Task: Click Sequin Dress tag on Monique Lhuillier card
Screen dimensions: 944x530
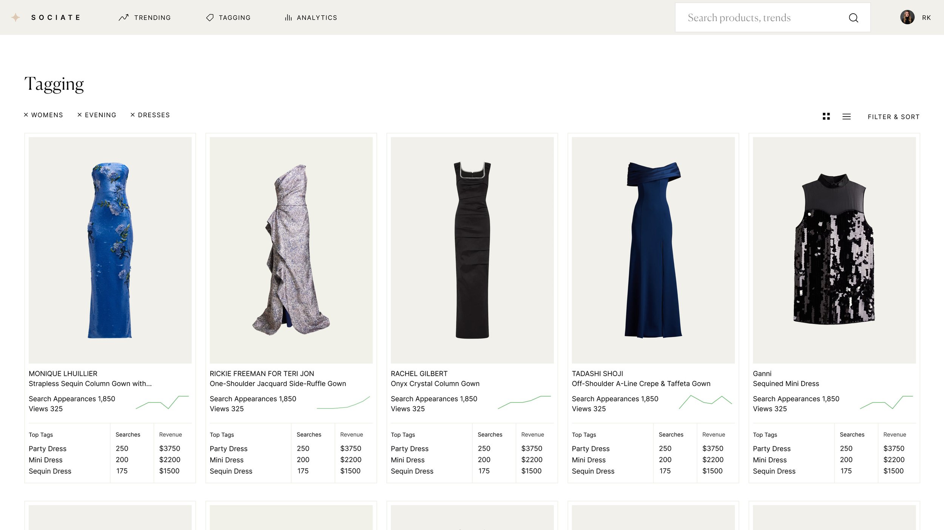Action: tap(50, 471)
